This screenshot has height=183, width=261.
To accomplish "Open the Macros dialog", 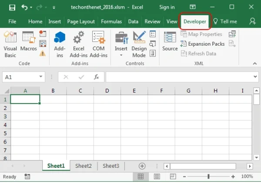I will tap(28, 41).
